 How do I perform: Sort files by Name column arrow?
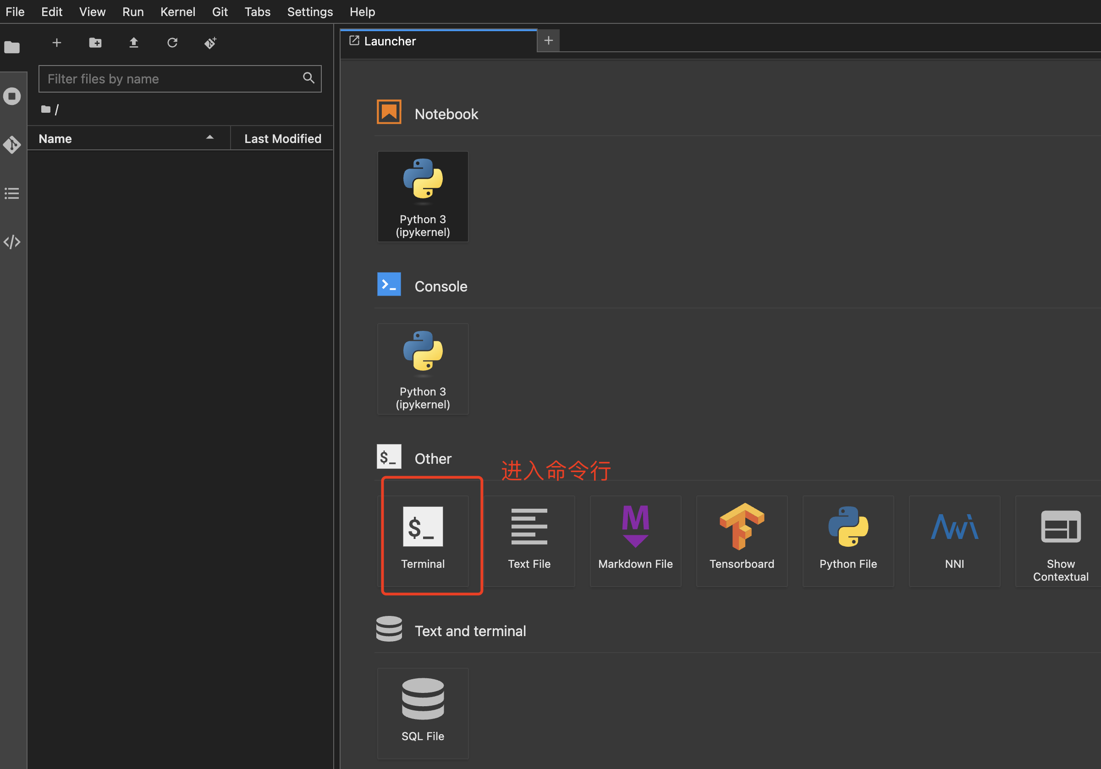[x=209, y=138]
